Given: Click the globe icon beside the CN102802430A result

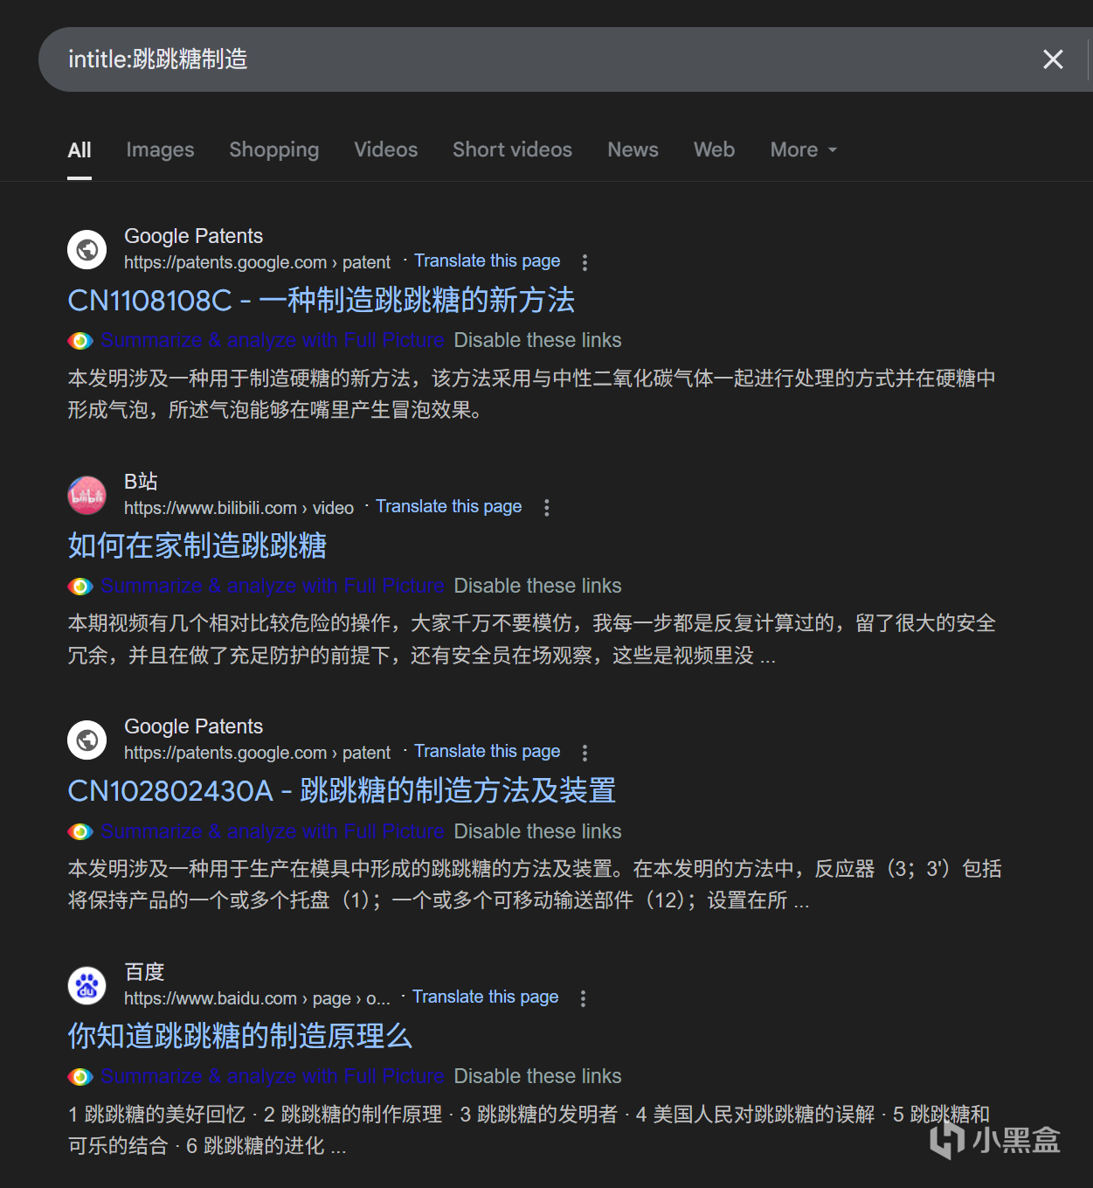Looking at the screenshot, I should click(87, 740).
